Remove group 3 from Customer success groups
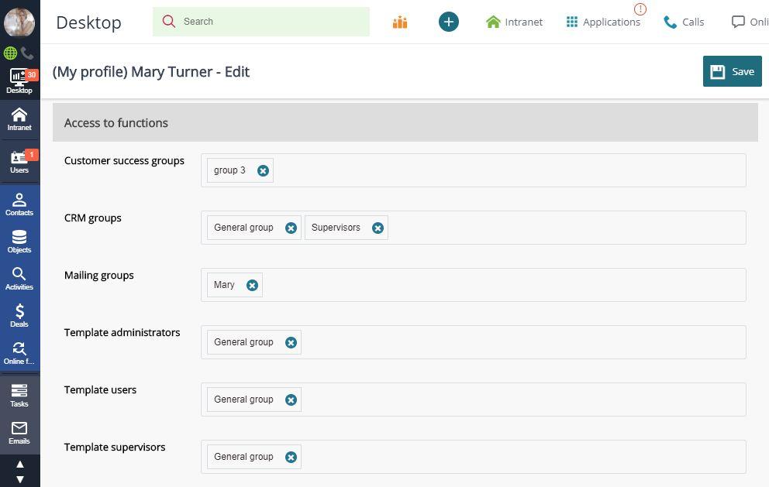 pyautogui.click(x=263, y=170)
